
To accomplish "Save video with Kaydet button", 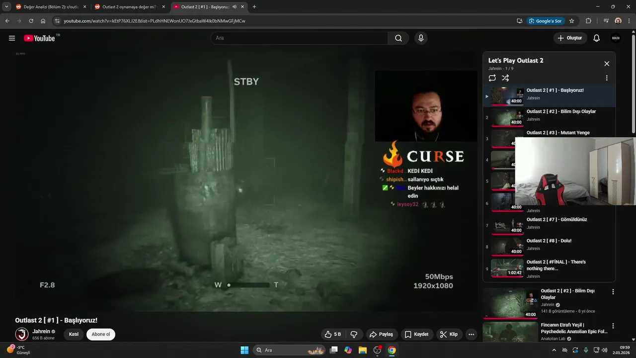I will click(416, 335).
